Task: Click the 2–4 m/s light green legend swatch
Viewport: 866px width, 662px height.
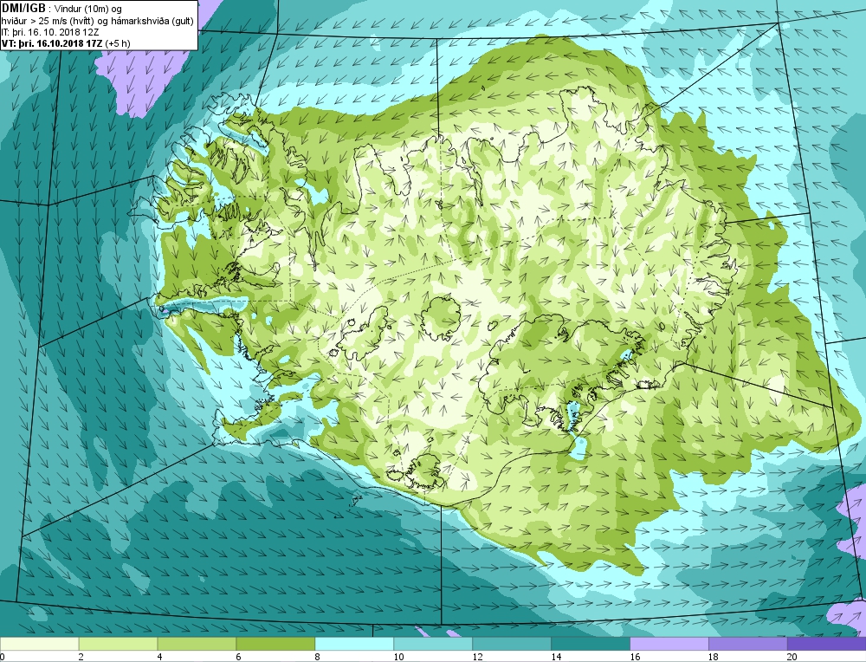Action: coord(118,644)
